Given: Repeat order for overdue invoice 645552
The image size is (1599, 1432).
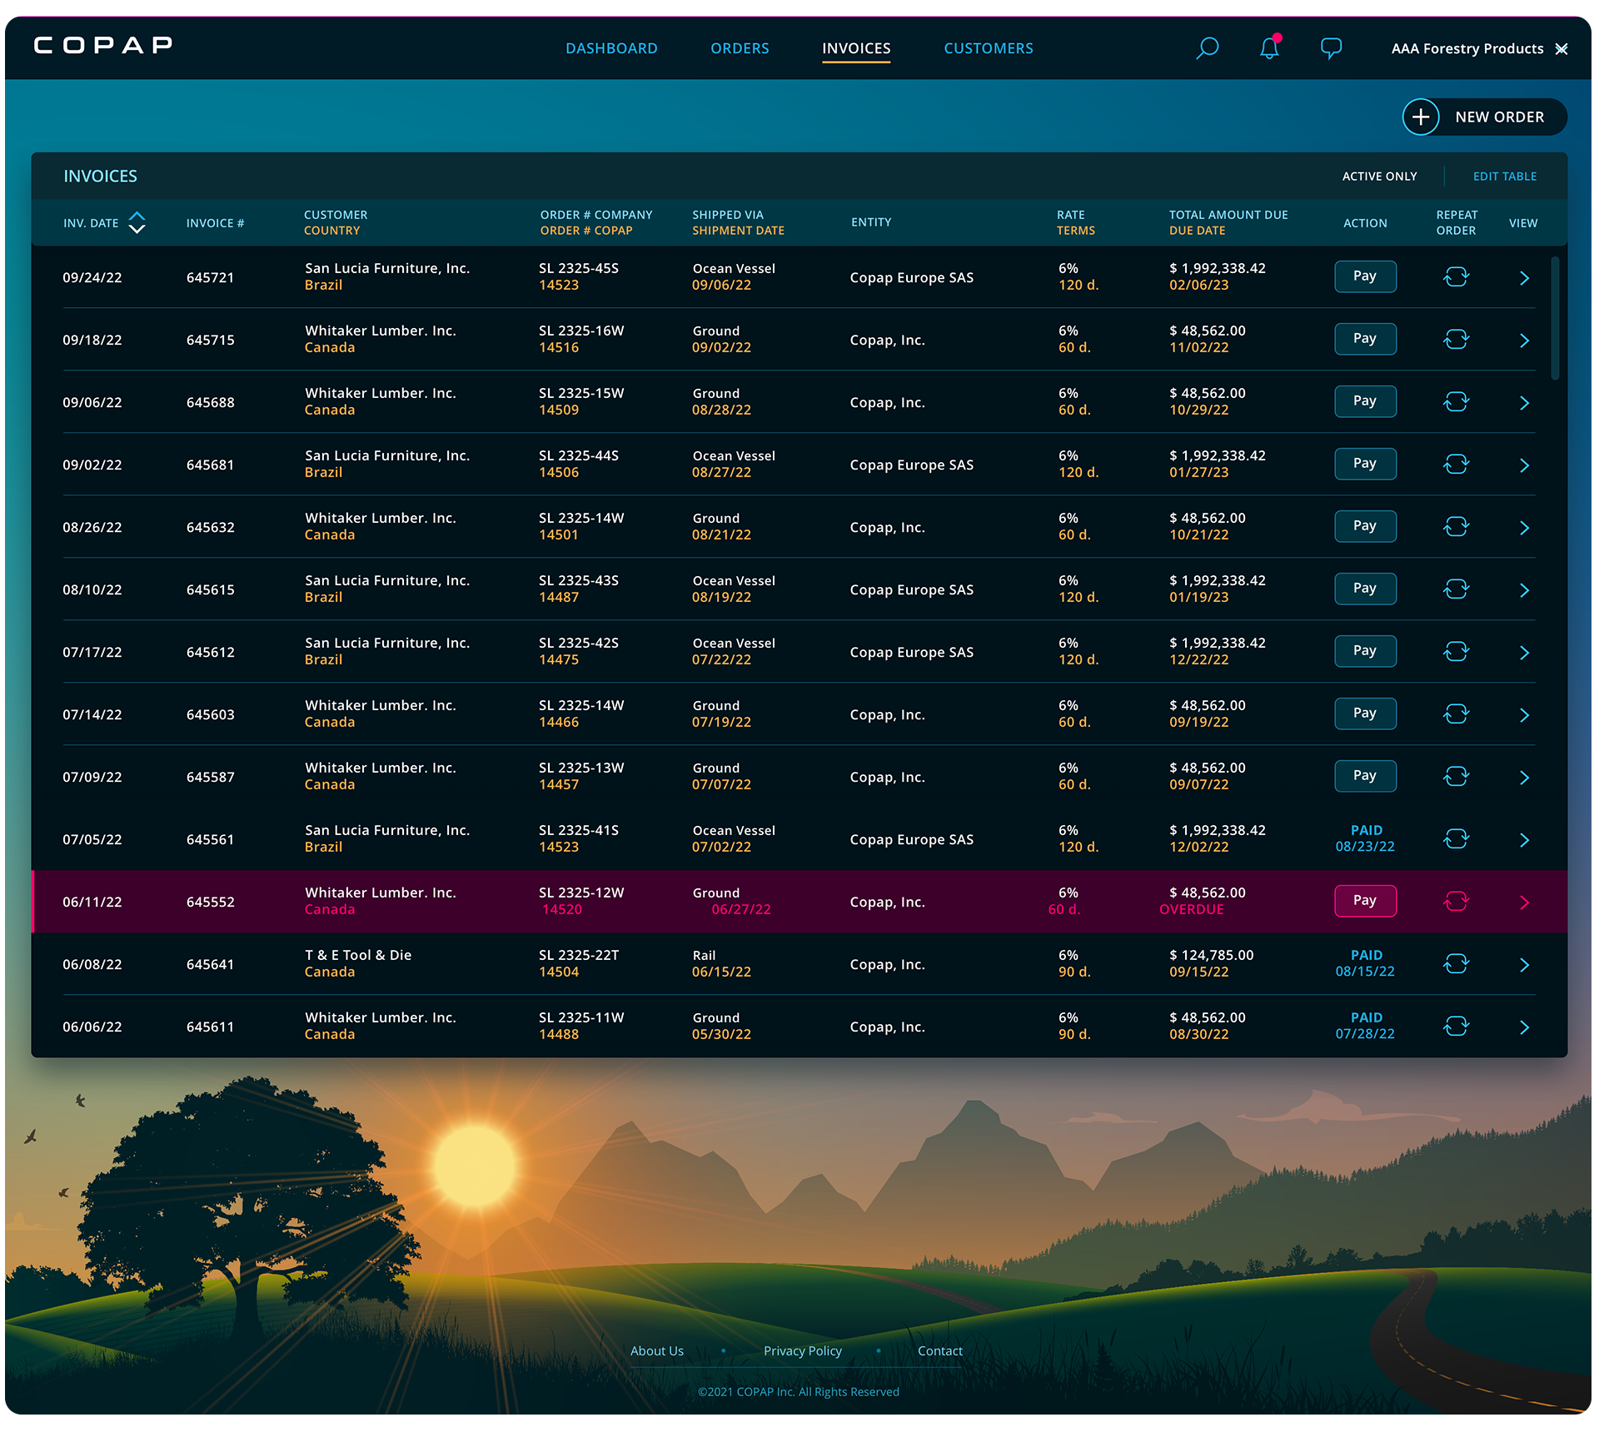Looking at the screenshot, I should coord(1456,902).
